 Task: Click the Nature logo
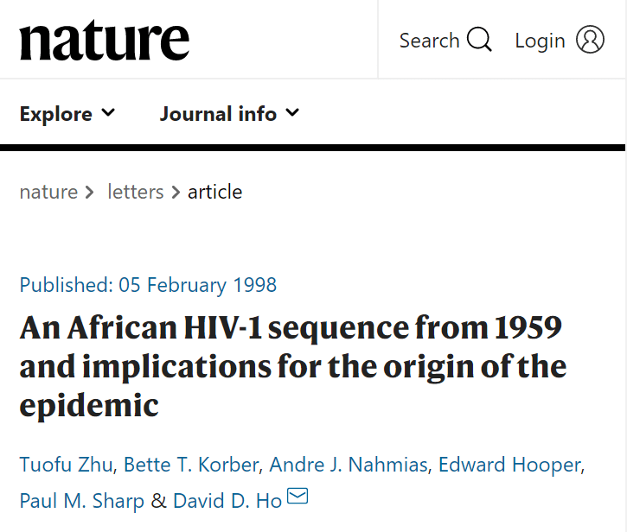(x=105, y=41)
